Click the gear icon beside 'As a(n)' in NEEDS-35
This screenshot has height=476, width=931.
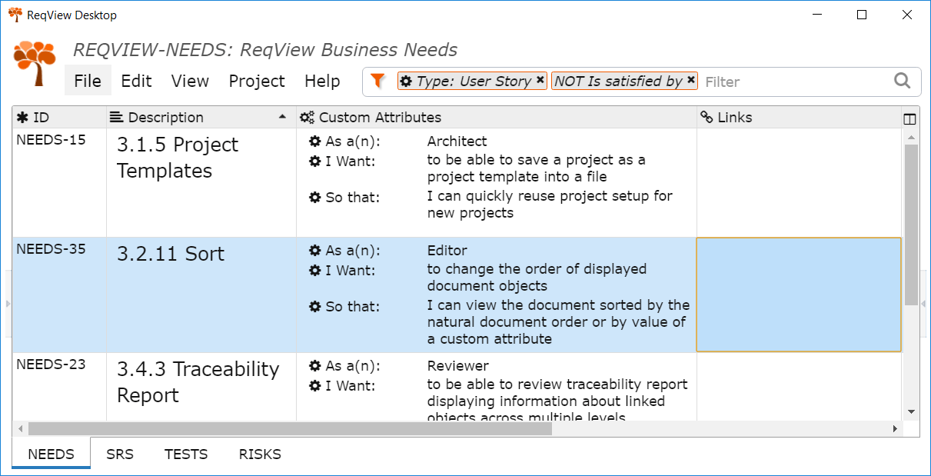tap(314, 250)
